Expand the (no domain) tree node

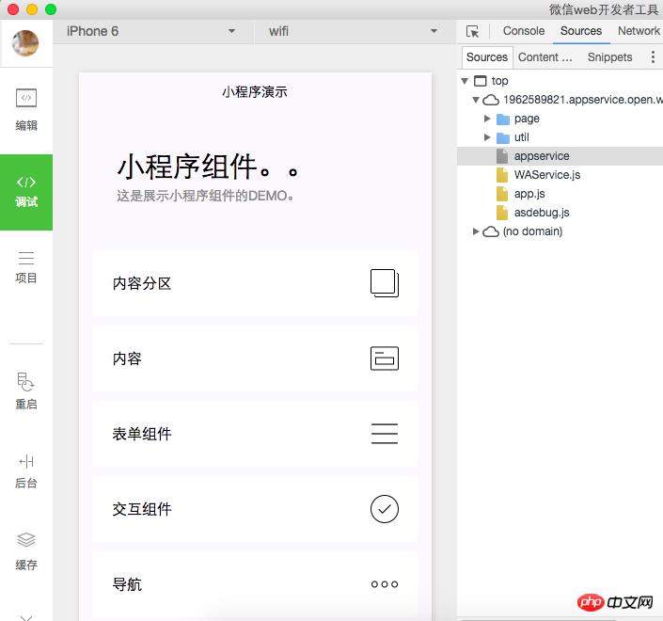point(477,231)
